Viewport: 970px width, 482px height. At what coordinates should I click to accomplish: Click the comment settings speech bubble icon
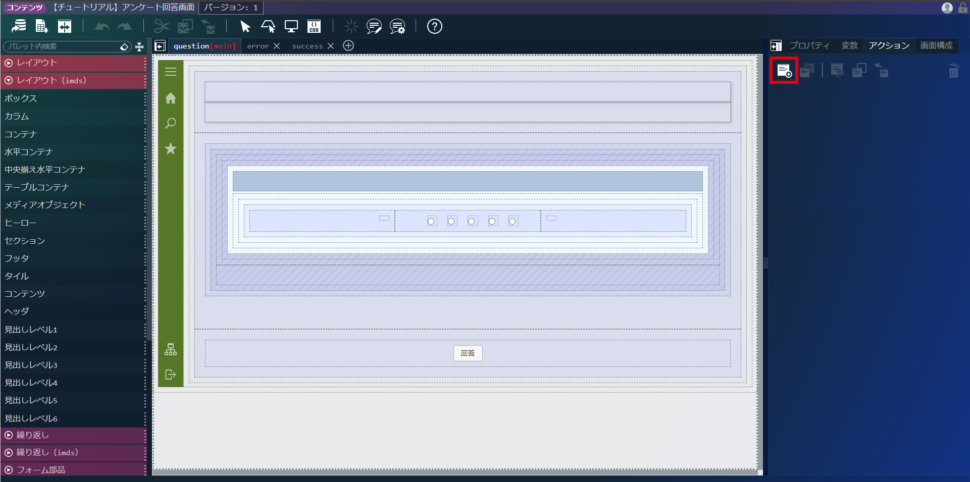click(x=397, y=26)
